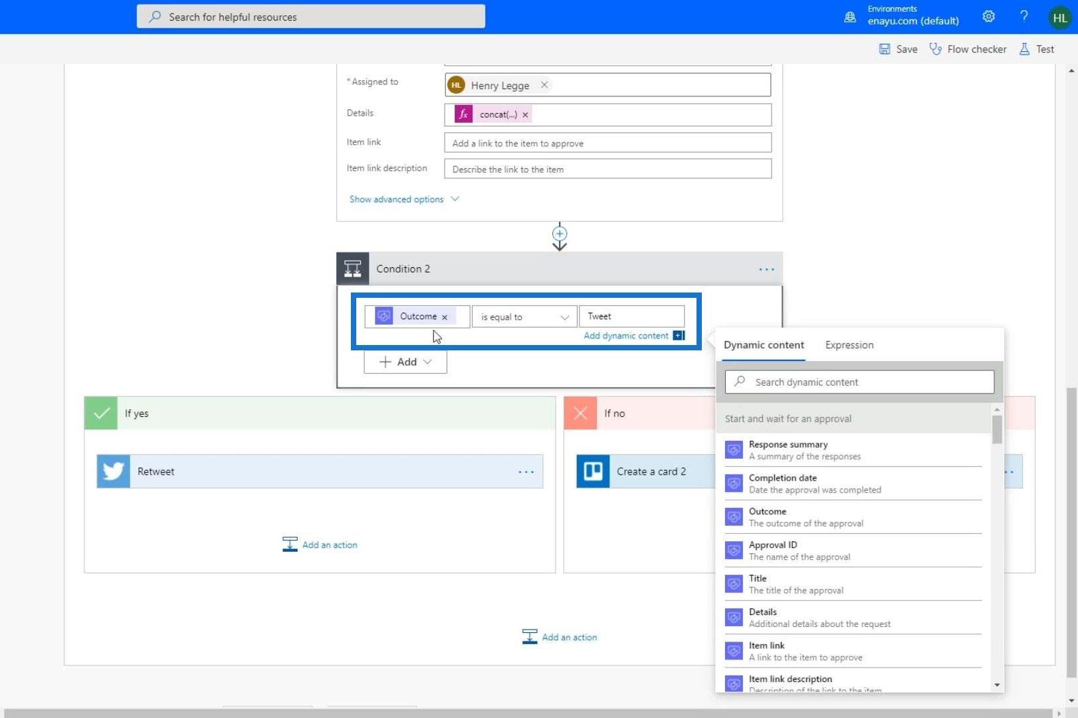Open the 'is equal to' operator dropdown
1078x718 pixels.
524,317
